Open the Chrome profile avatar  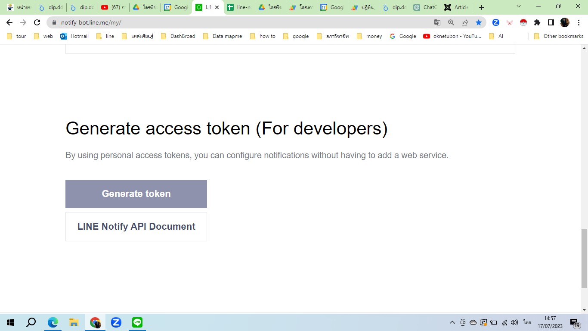565,22
